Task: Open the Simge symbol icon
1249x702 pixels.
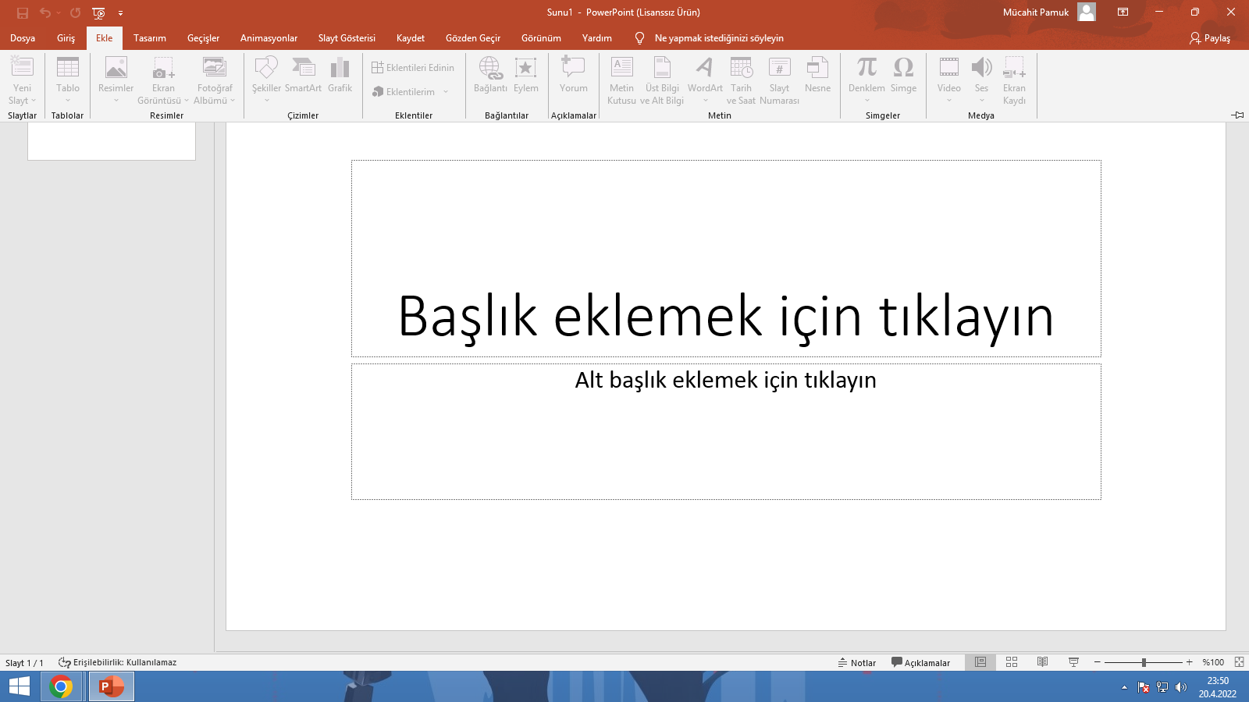Action: pyautogui.click(x=903, y=69)
